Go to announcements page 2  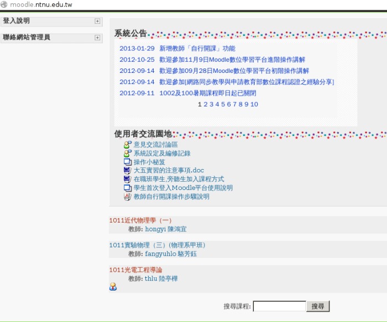click(x=205, y=104)
